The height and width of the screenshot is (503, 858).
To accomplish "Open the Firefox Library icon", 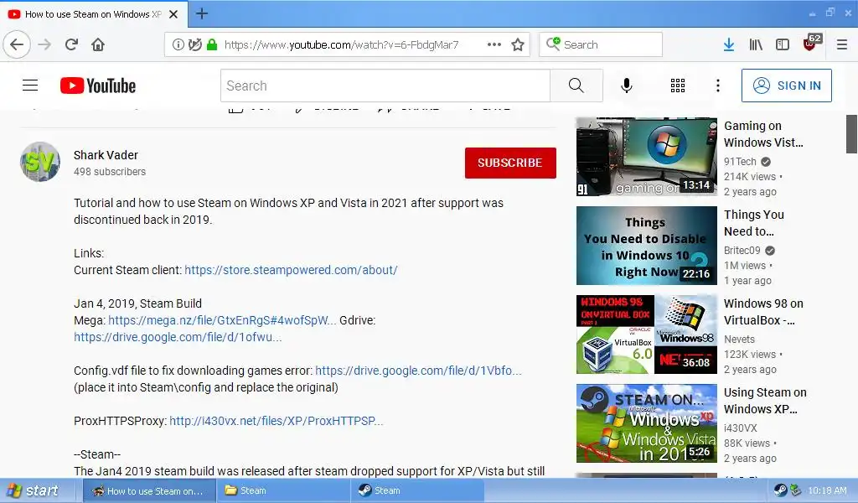I will [x=756, y=44].
